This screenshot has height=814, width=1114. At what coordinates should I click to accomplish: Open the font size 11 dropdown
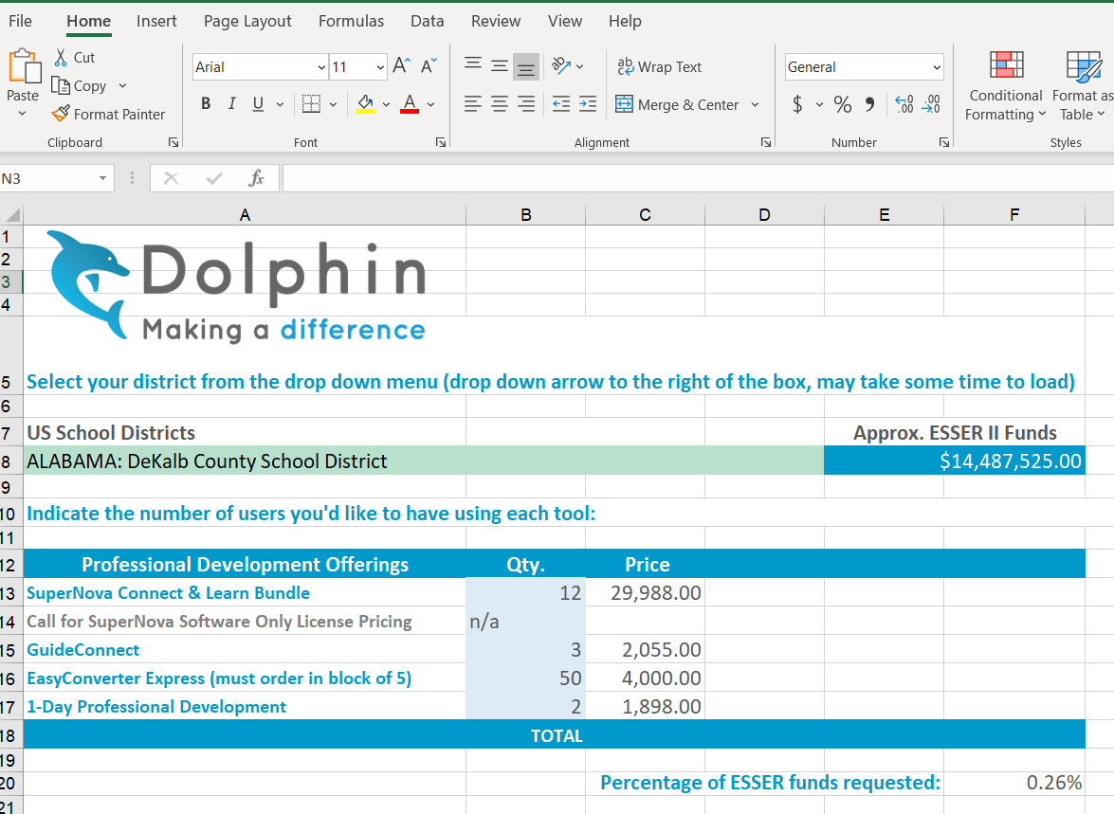click(x=380, y=67)
